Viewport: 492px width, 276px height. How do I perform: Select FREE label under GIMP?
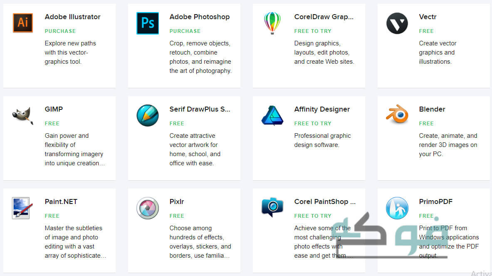(52, 123)
